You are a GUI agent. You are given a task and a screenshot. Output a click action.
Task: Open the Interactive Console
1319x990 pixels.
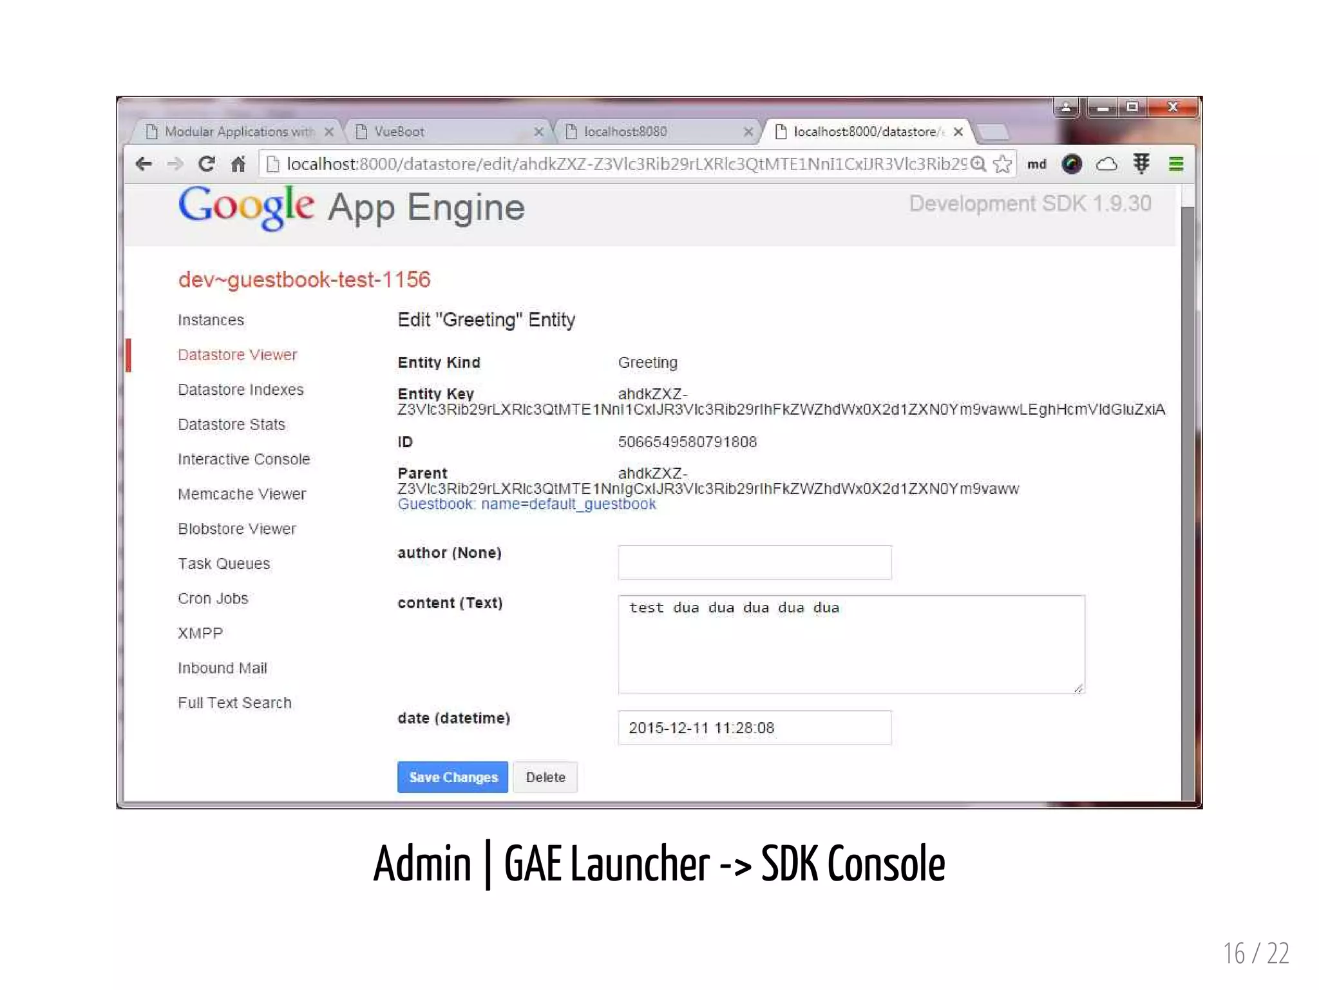pos(243,459)
